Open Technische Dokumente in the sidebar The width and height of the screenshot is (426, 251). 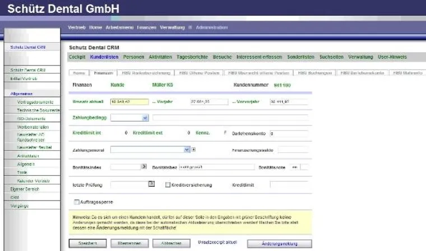click(x=38, y=110)
